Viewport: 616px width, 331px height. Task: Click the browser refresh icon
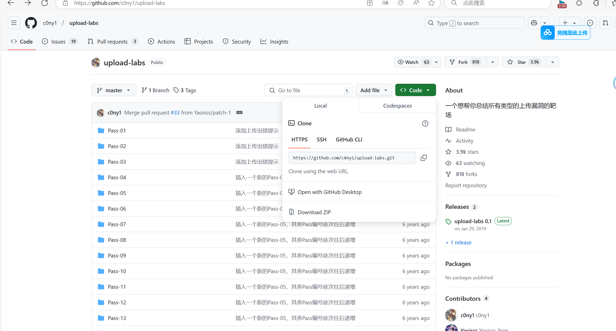(45, 3)
